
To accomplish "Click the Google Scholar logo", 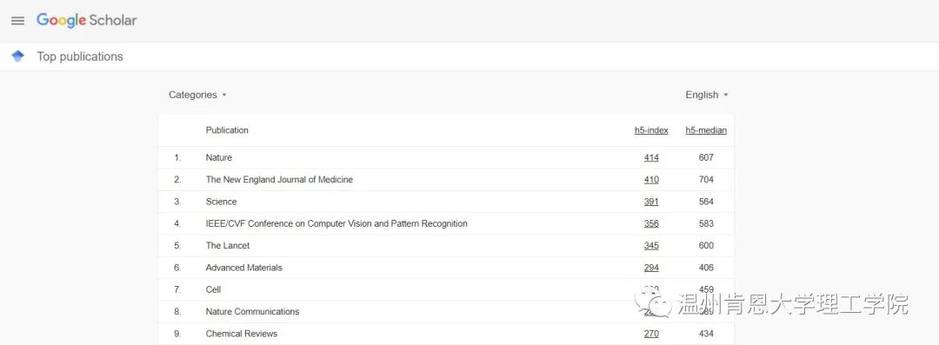I will tap(87, 20).
